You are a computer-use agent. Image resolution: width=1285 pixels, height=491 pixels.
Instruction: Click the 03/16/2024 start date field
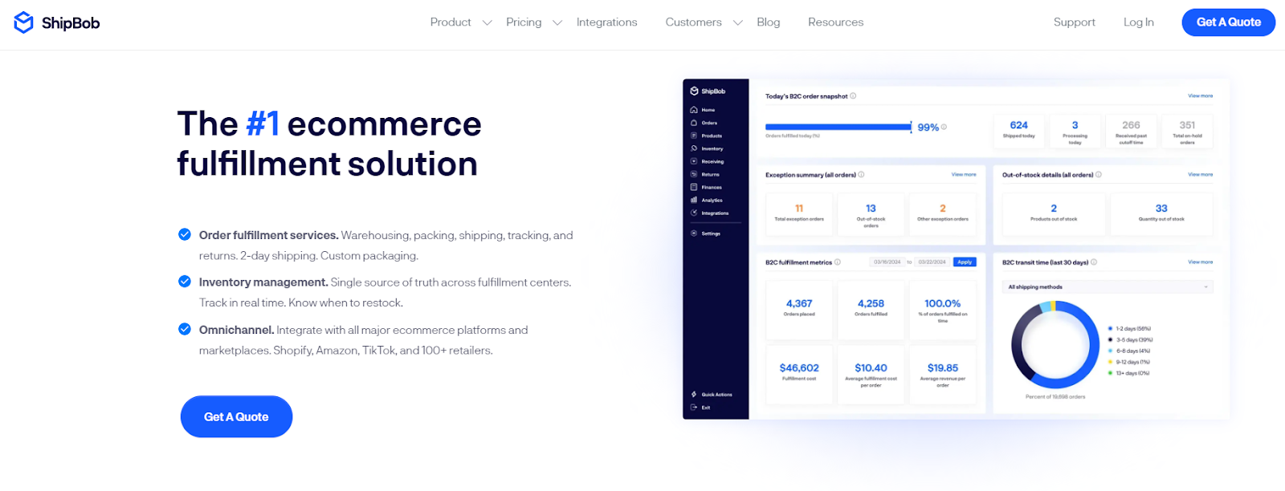(x=887, y=262)
